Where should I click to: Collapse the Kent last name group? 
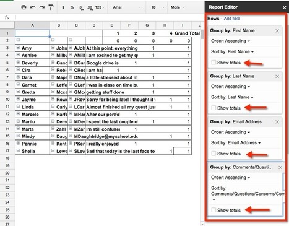point(53,143)
